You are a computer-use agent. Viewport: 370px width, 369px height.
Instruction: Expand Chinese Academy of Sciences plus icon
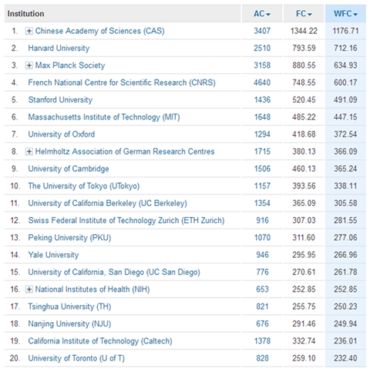click(x=29, y=31)
